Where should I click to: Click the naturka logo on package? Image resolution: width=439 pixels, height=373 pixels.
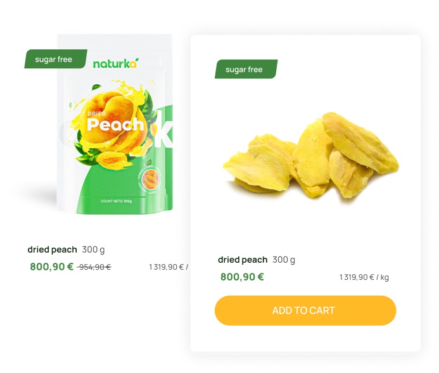[116, 63]
